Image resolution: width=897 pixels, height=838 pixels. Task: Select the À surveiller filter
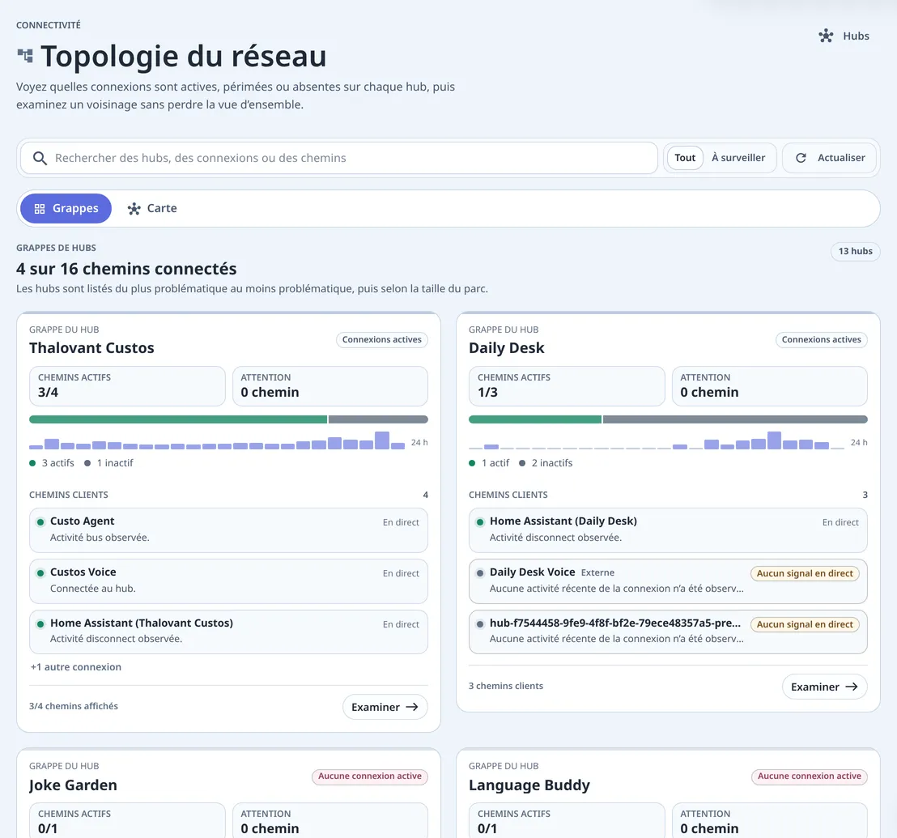coord(738,158)
